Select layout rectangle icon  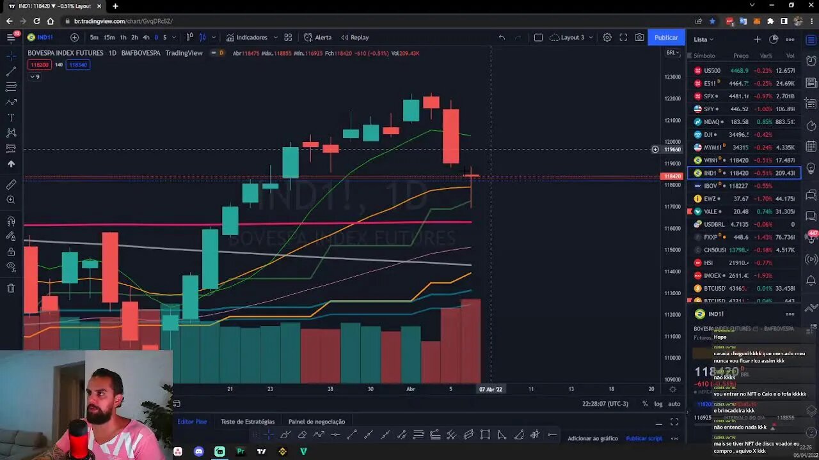click(538, 37)
